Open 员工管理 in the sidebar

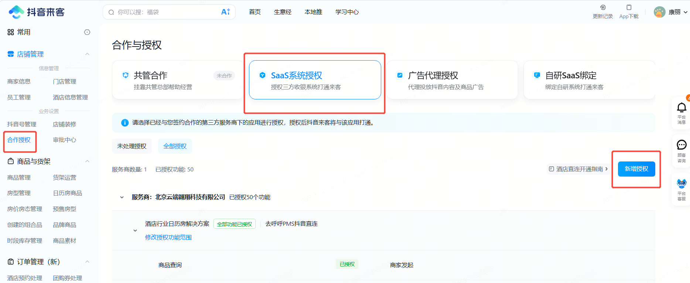pyautogui.click(x=19, y=97)
